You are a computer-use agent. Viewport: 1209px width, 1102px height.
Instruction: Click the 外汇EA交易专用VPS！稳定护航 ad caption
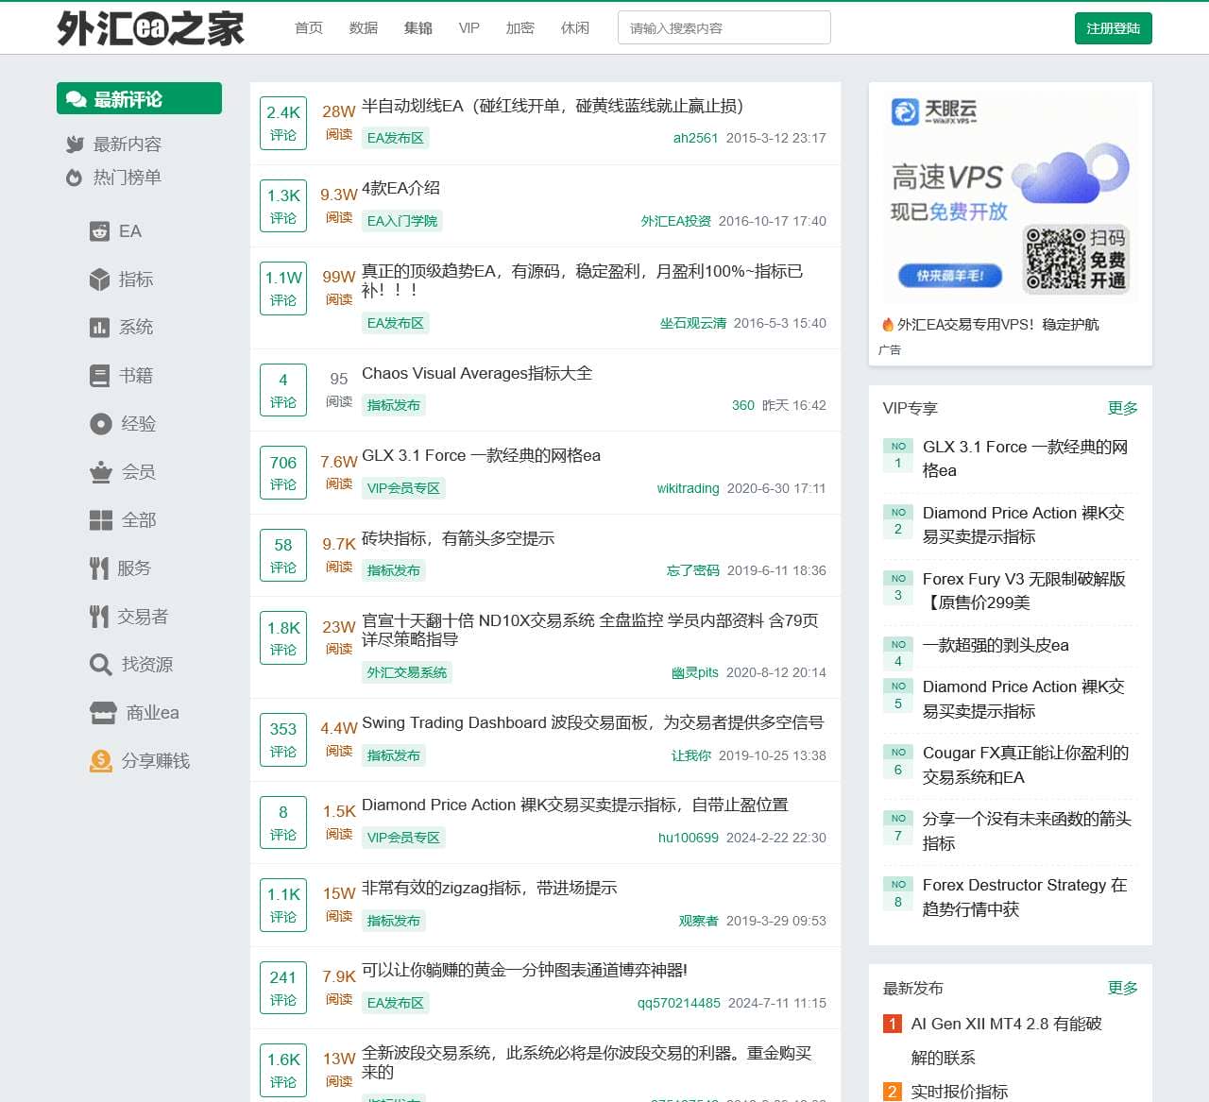tap(998, 324)
